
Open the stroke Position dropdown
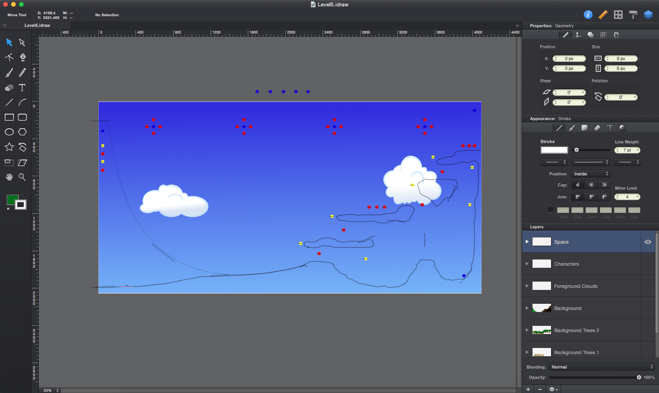(x=590, y=174)
